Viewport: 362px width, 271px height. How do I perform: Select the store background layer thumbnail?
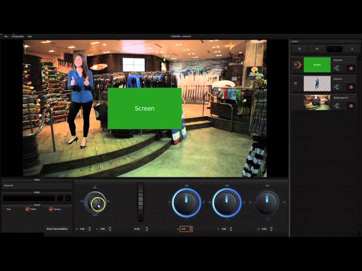(317, 102)
